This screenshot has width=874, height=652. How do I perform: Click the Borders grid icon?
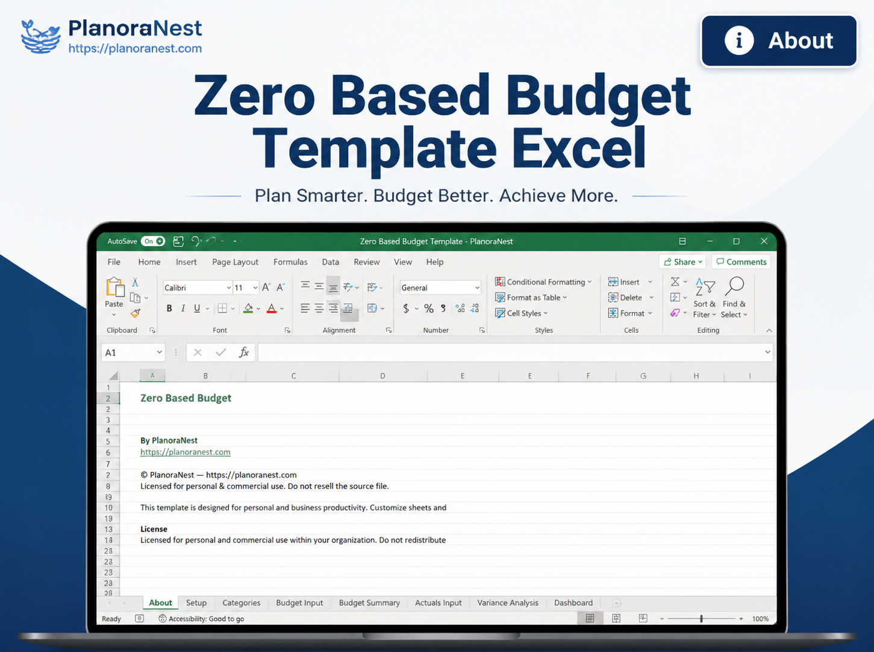(222, 309)
